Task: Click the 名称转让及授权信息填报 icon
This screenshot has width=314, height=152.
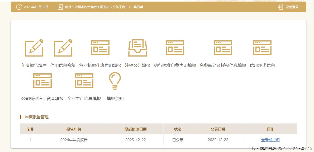Action: click(223, 48)
